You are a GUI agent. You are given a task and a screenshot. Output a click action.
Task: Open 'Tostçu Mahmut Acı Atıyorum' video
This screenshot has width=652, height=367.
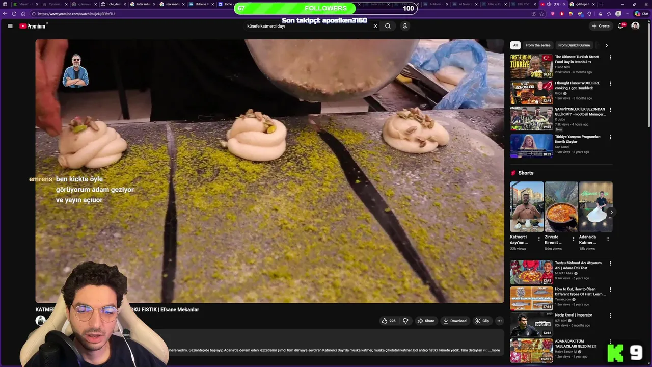(531, 272)
